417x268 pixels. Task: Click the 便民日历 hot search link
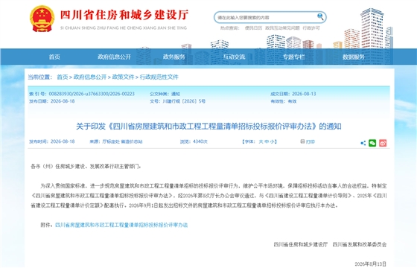[253, 28]
